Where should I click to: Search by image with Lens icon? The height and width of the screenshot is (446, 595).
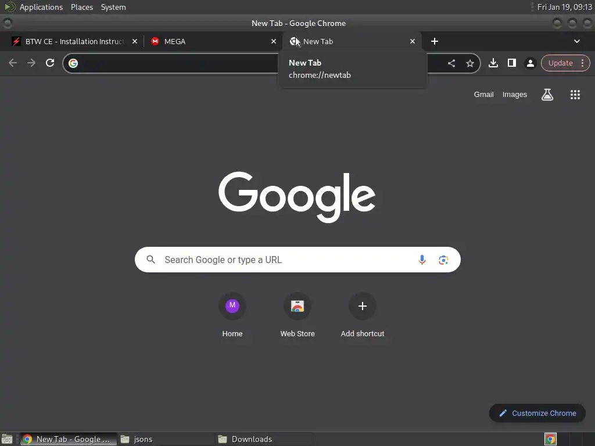pos(443,260)
